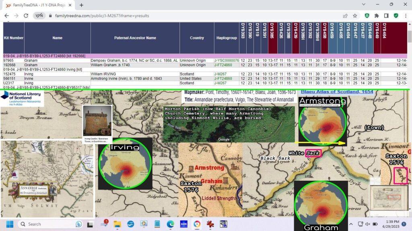Click the taskbar Search box

tap(50, 224)
